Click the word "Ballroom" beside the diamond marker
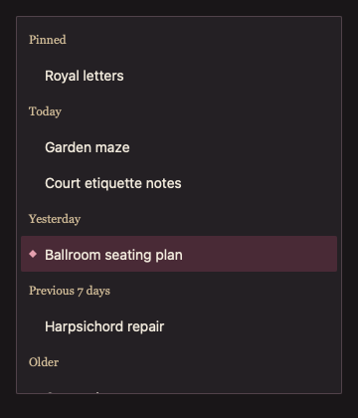 point(73,255)
